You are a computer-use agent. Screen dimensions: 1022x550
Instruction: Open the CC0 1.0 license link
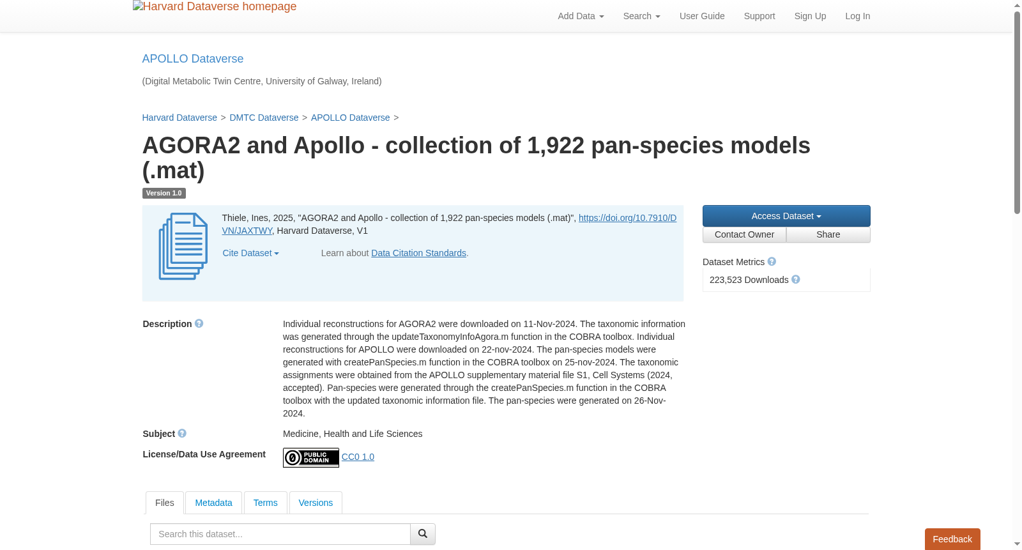(358, 457)
